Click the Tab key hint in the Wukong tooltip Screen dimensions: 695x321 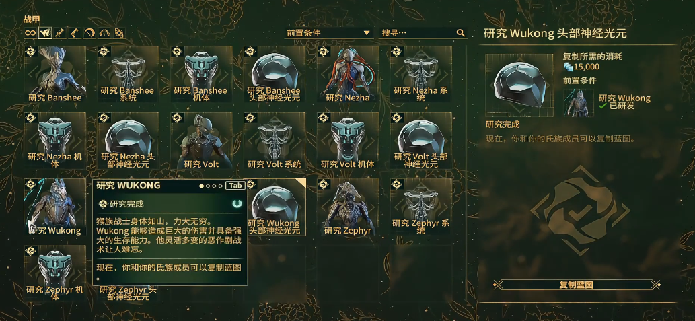(x=235, y=185)
